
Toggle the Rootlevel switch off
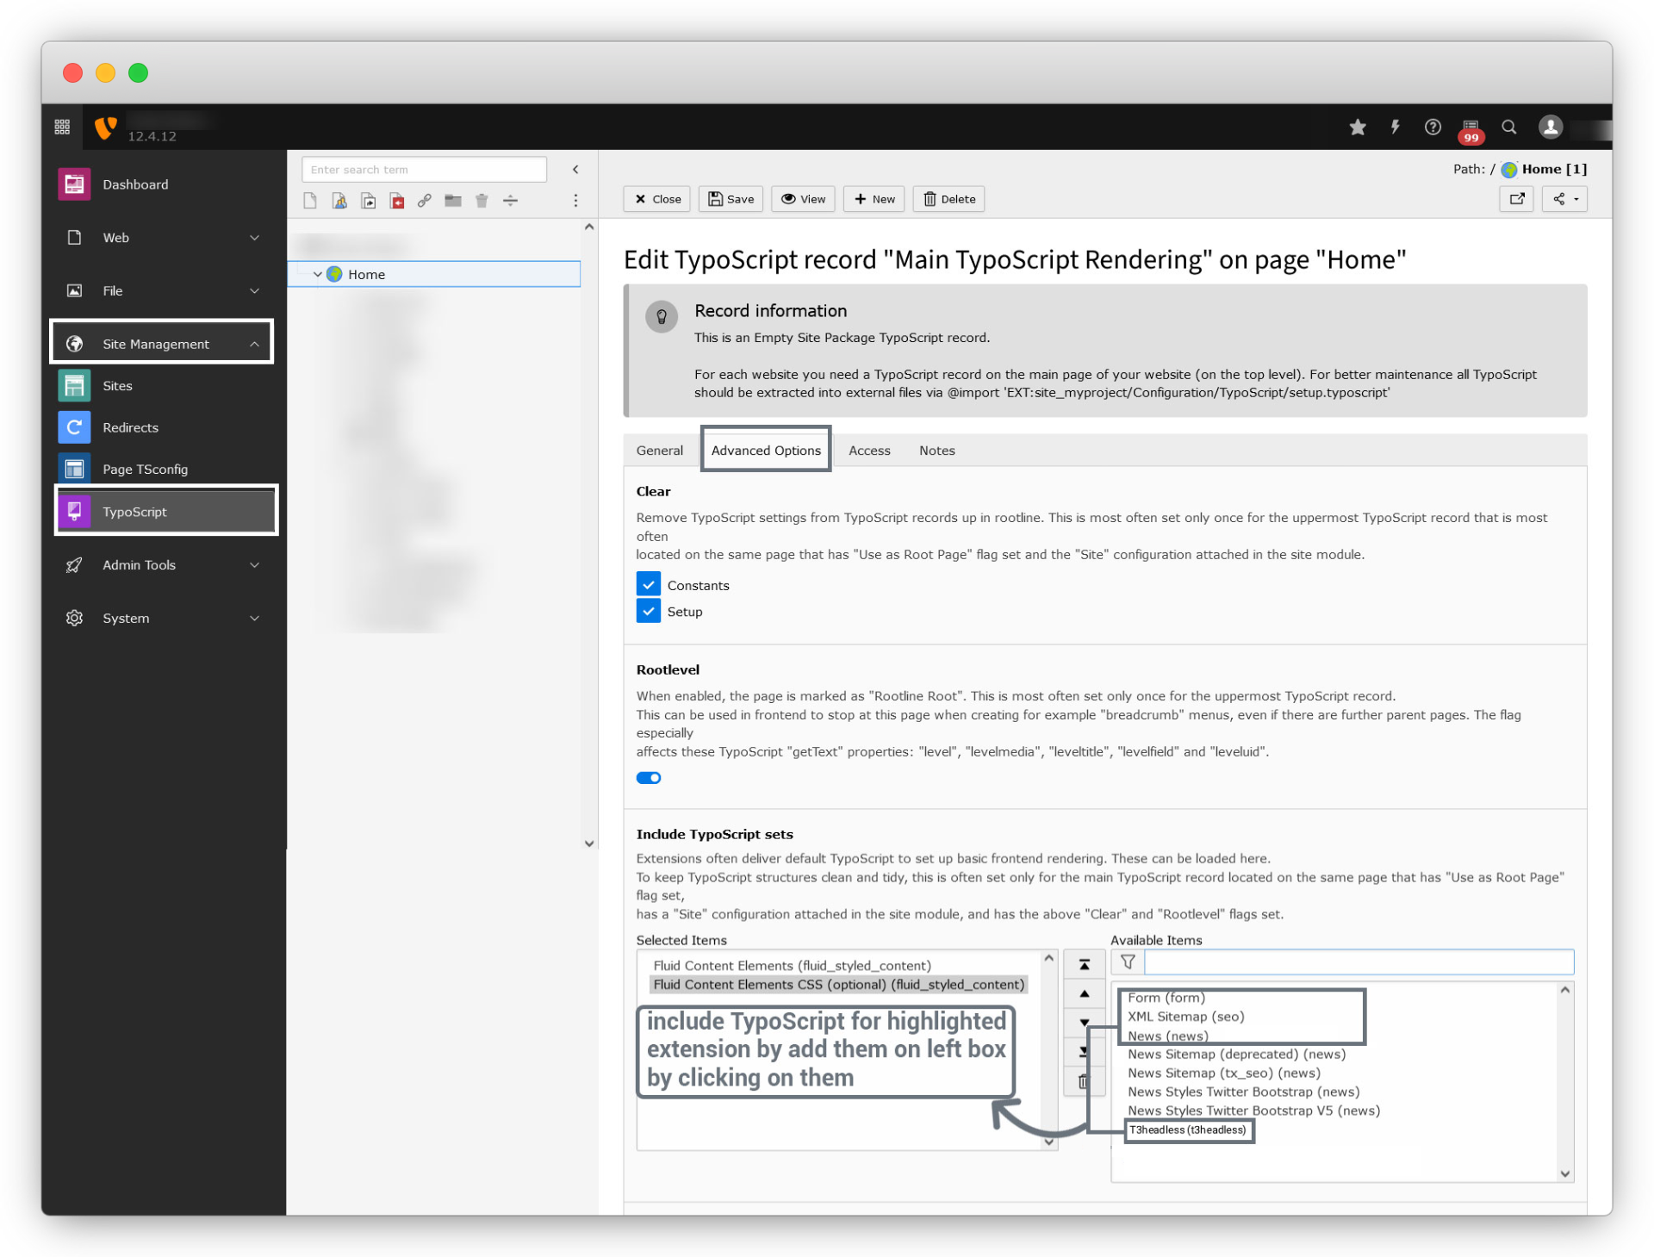coord(649,778)
